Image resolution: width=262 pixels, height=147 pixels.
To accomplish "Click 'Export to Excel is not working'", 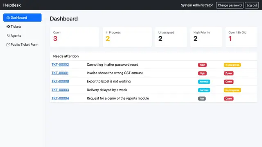I will click(108, 81).
